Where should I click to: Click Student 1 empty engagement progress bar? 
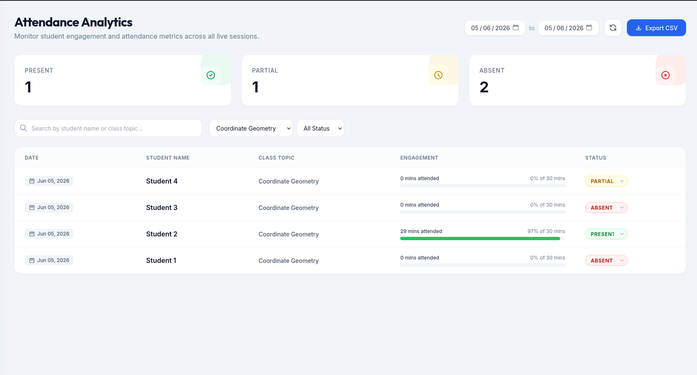click(482, 265)
